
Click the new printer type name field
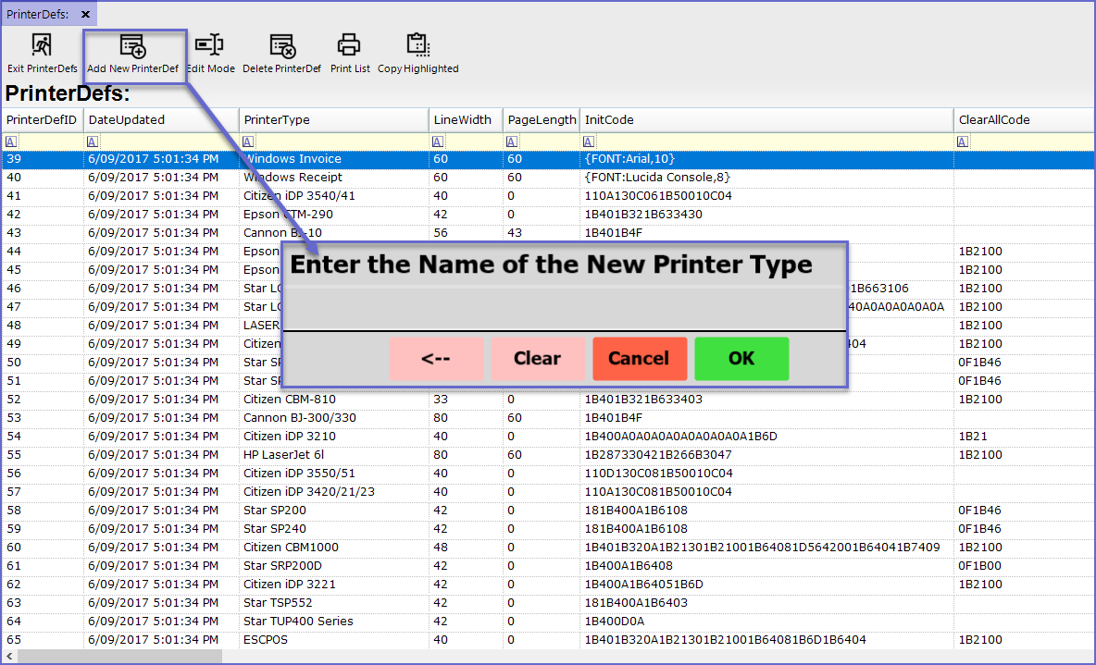564,308
